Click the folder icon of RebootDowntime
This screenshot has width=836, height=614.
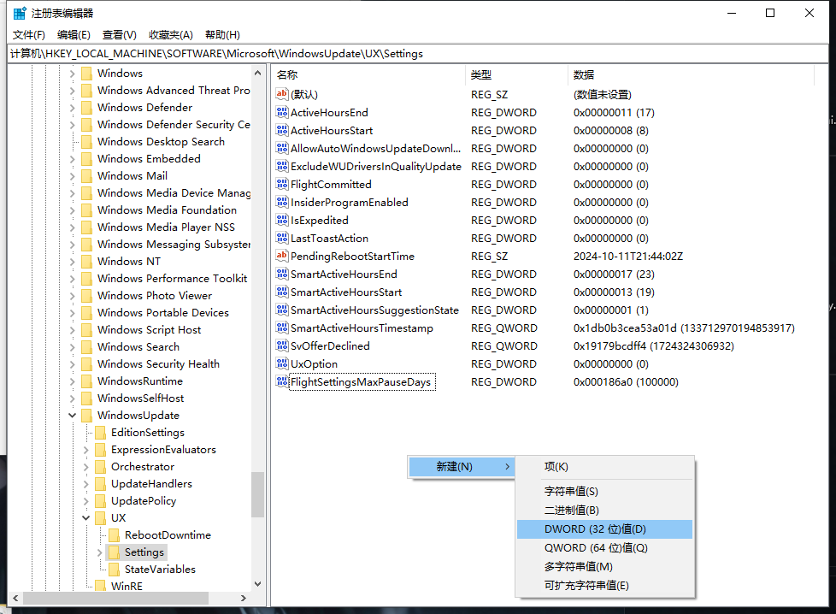(114, 535)
